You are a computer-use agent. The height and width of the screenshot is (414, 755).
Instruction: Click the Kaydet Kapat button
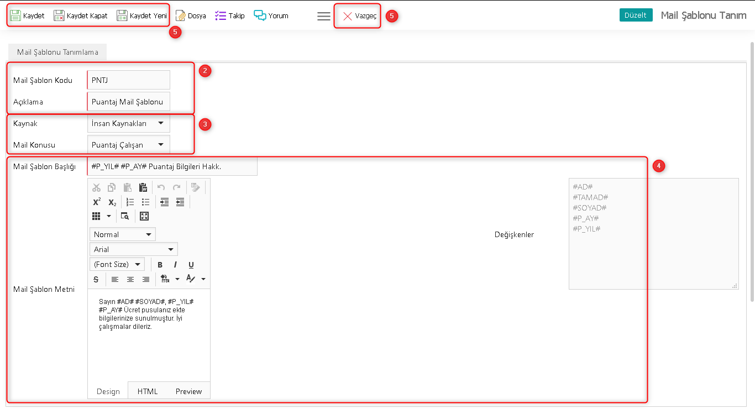(x=81, y=15)
